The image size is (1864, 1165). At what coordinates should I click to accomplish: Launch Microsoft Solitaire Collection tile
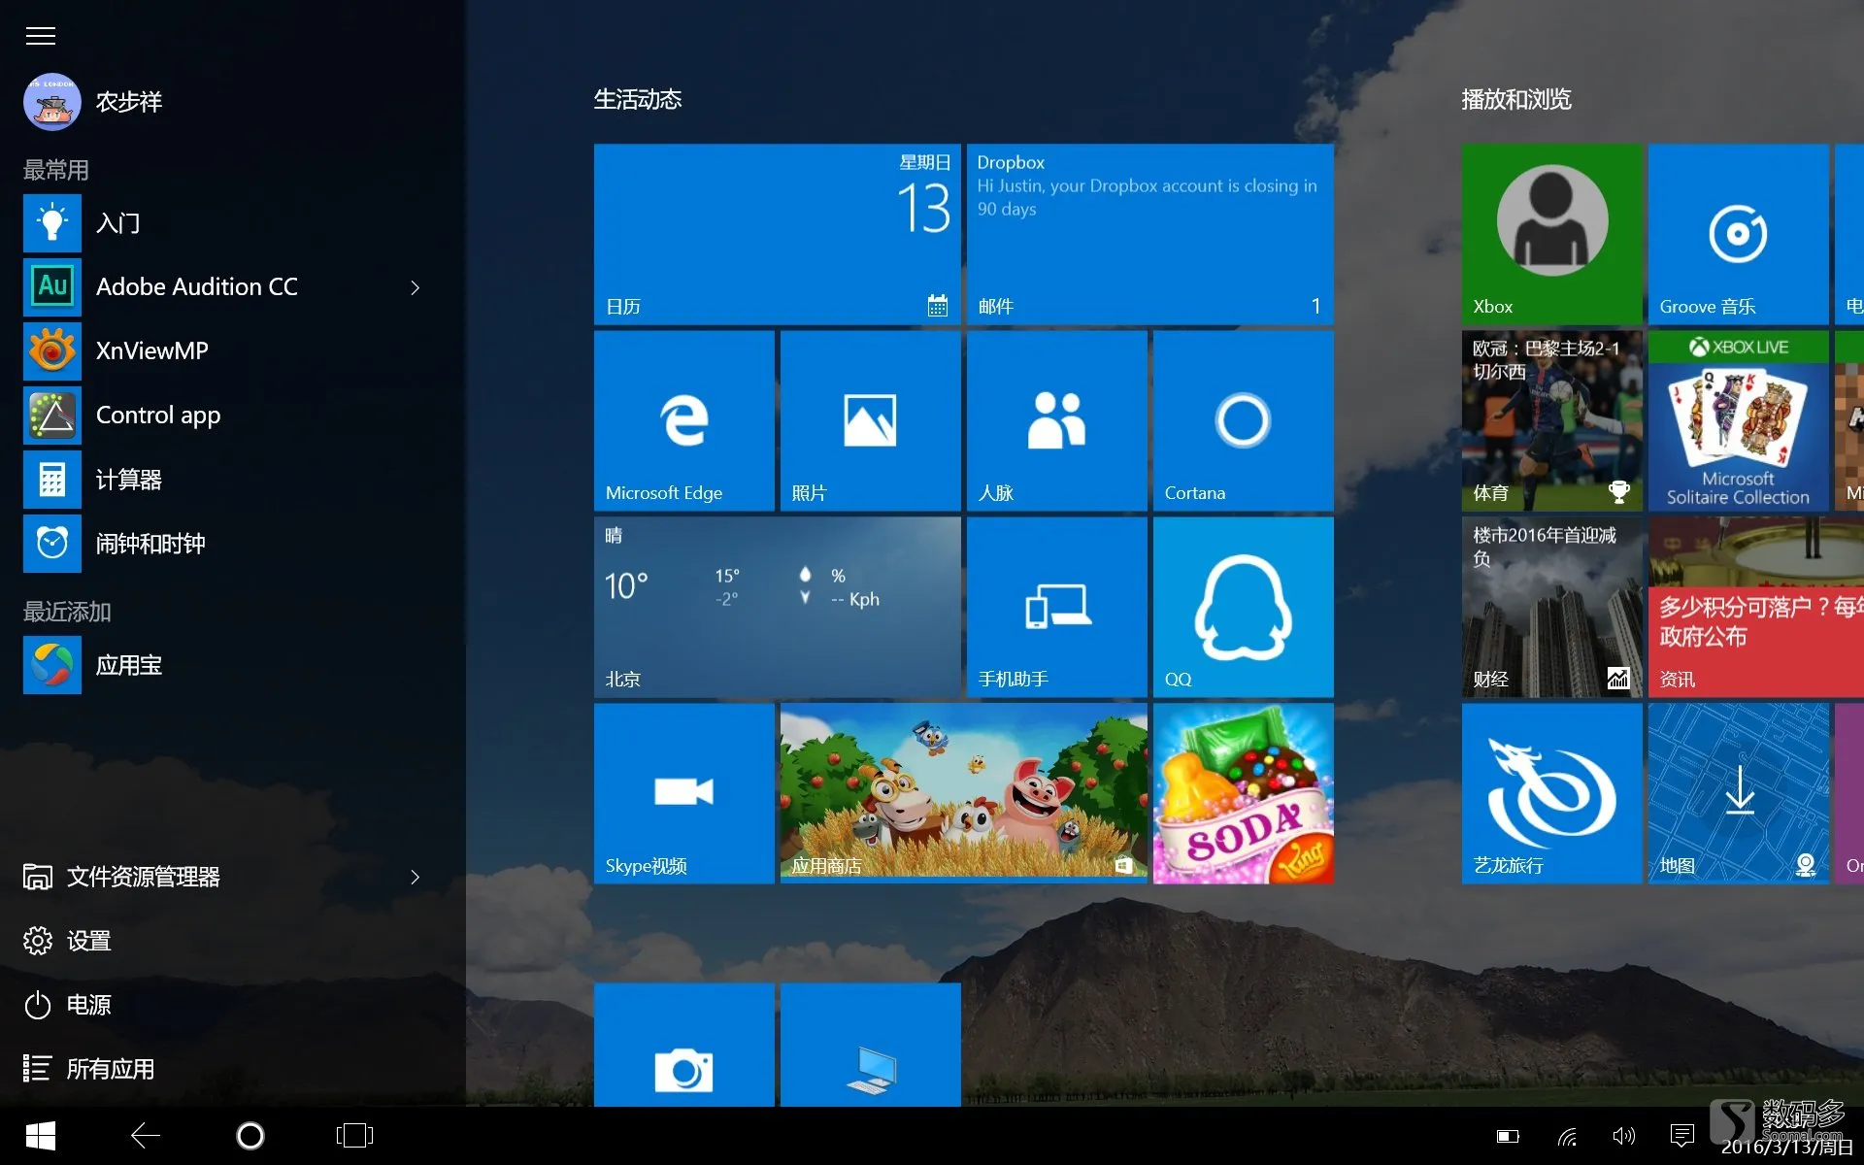pos(1738,420)
